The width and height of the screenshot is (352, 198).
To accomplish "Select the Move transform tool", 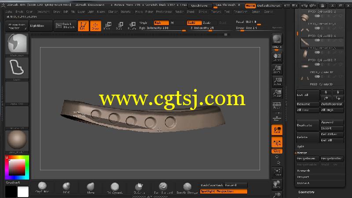I will [107, 26].
